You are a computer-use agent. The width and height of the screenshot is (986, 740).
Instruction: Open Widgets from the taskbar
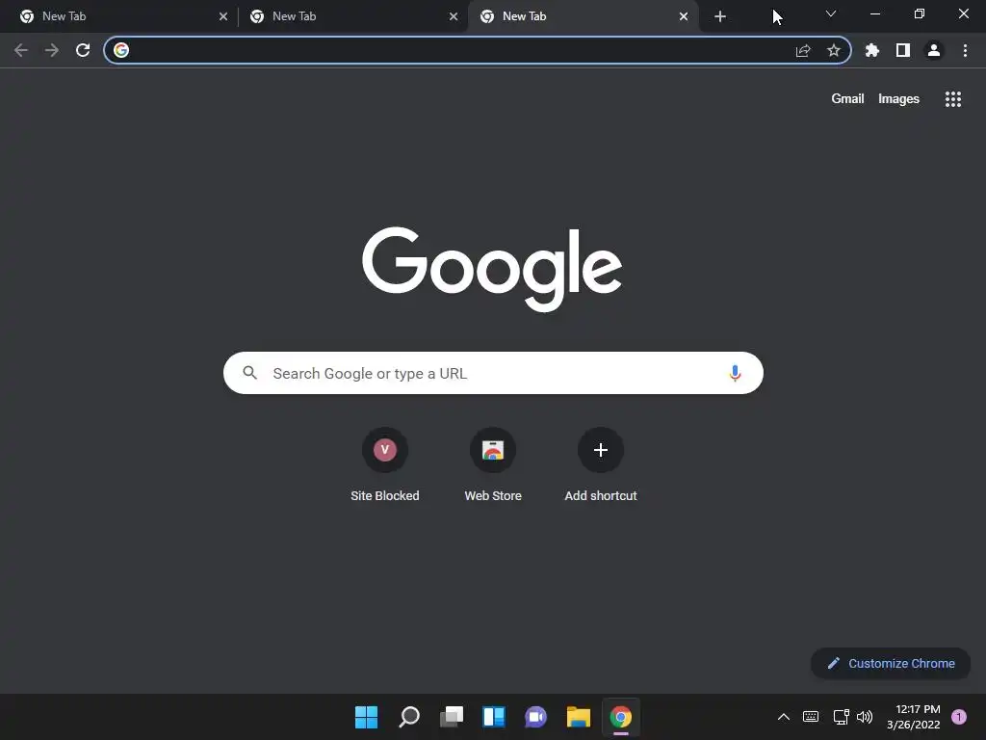tap(494, 717)
